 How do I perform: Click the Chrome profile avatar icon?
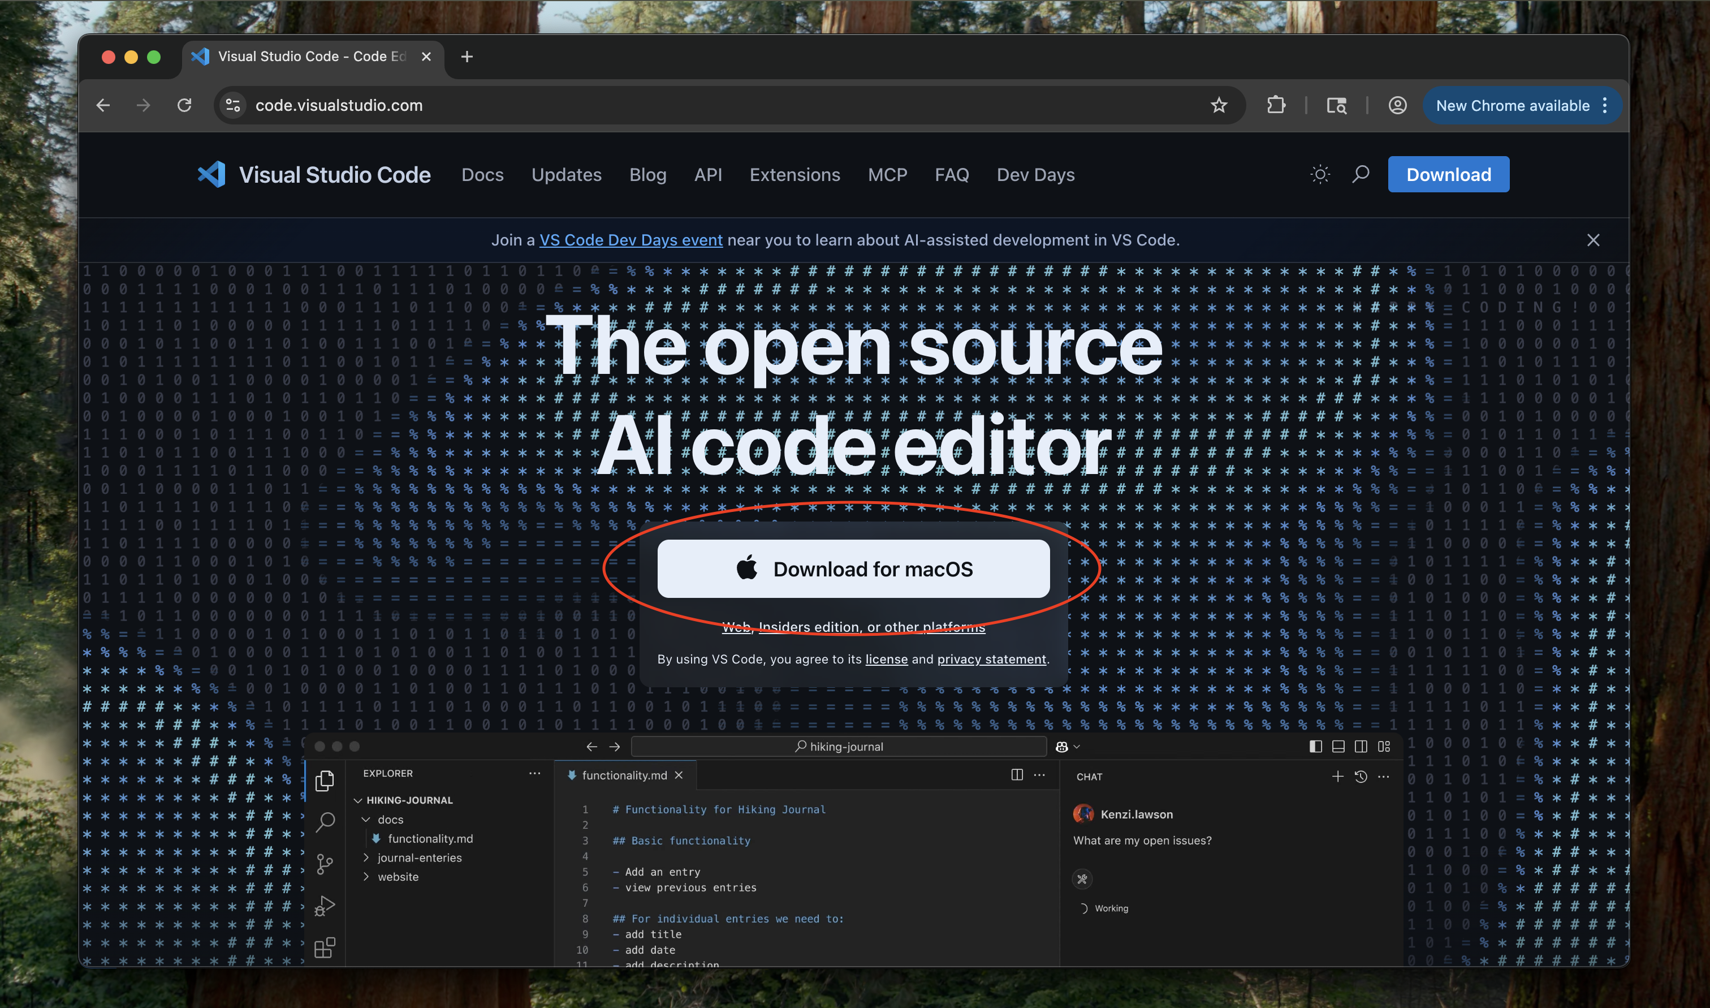coord(1397,105)
